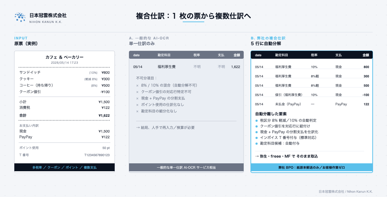Image resolution: width=387 pixels, height=197 pixels.
Task: Click the ポイント使用 label
Action: pos(29,148)
